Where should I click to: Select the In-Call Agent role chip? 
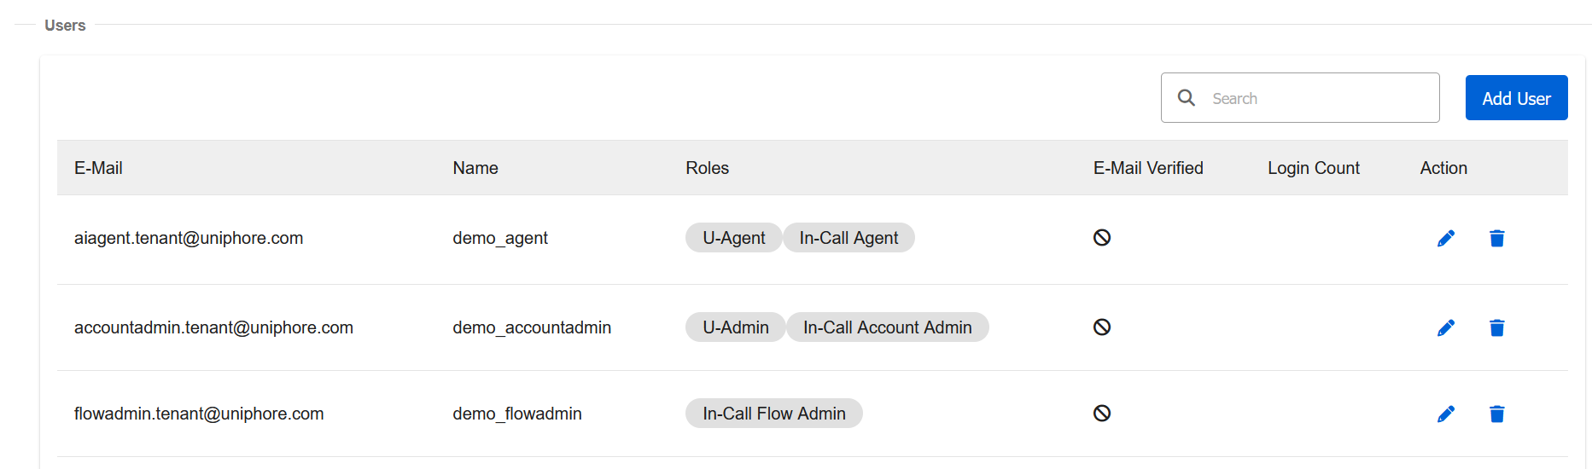point(848,238)
